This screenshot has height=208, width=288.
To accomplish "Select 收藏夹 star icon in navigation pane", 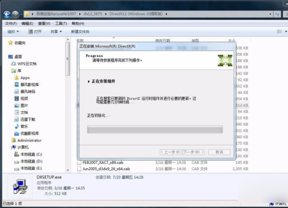I will coord(11,43).
